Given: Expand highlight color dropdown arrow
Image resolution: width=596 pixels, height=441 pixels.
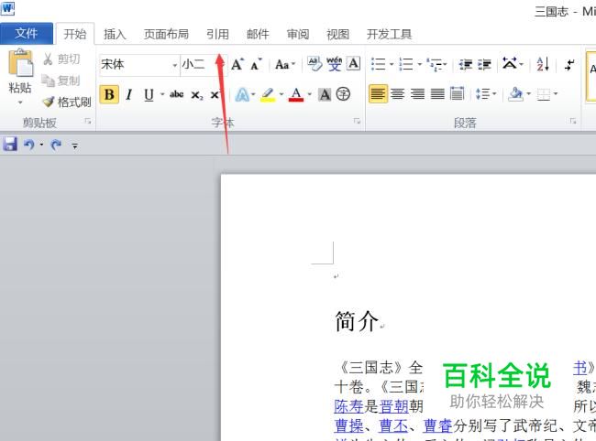Looking at the screenshot, I should (281, 94).
